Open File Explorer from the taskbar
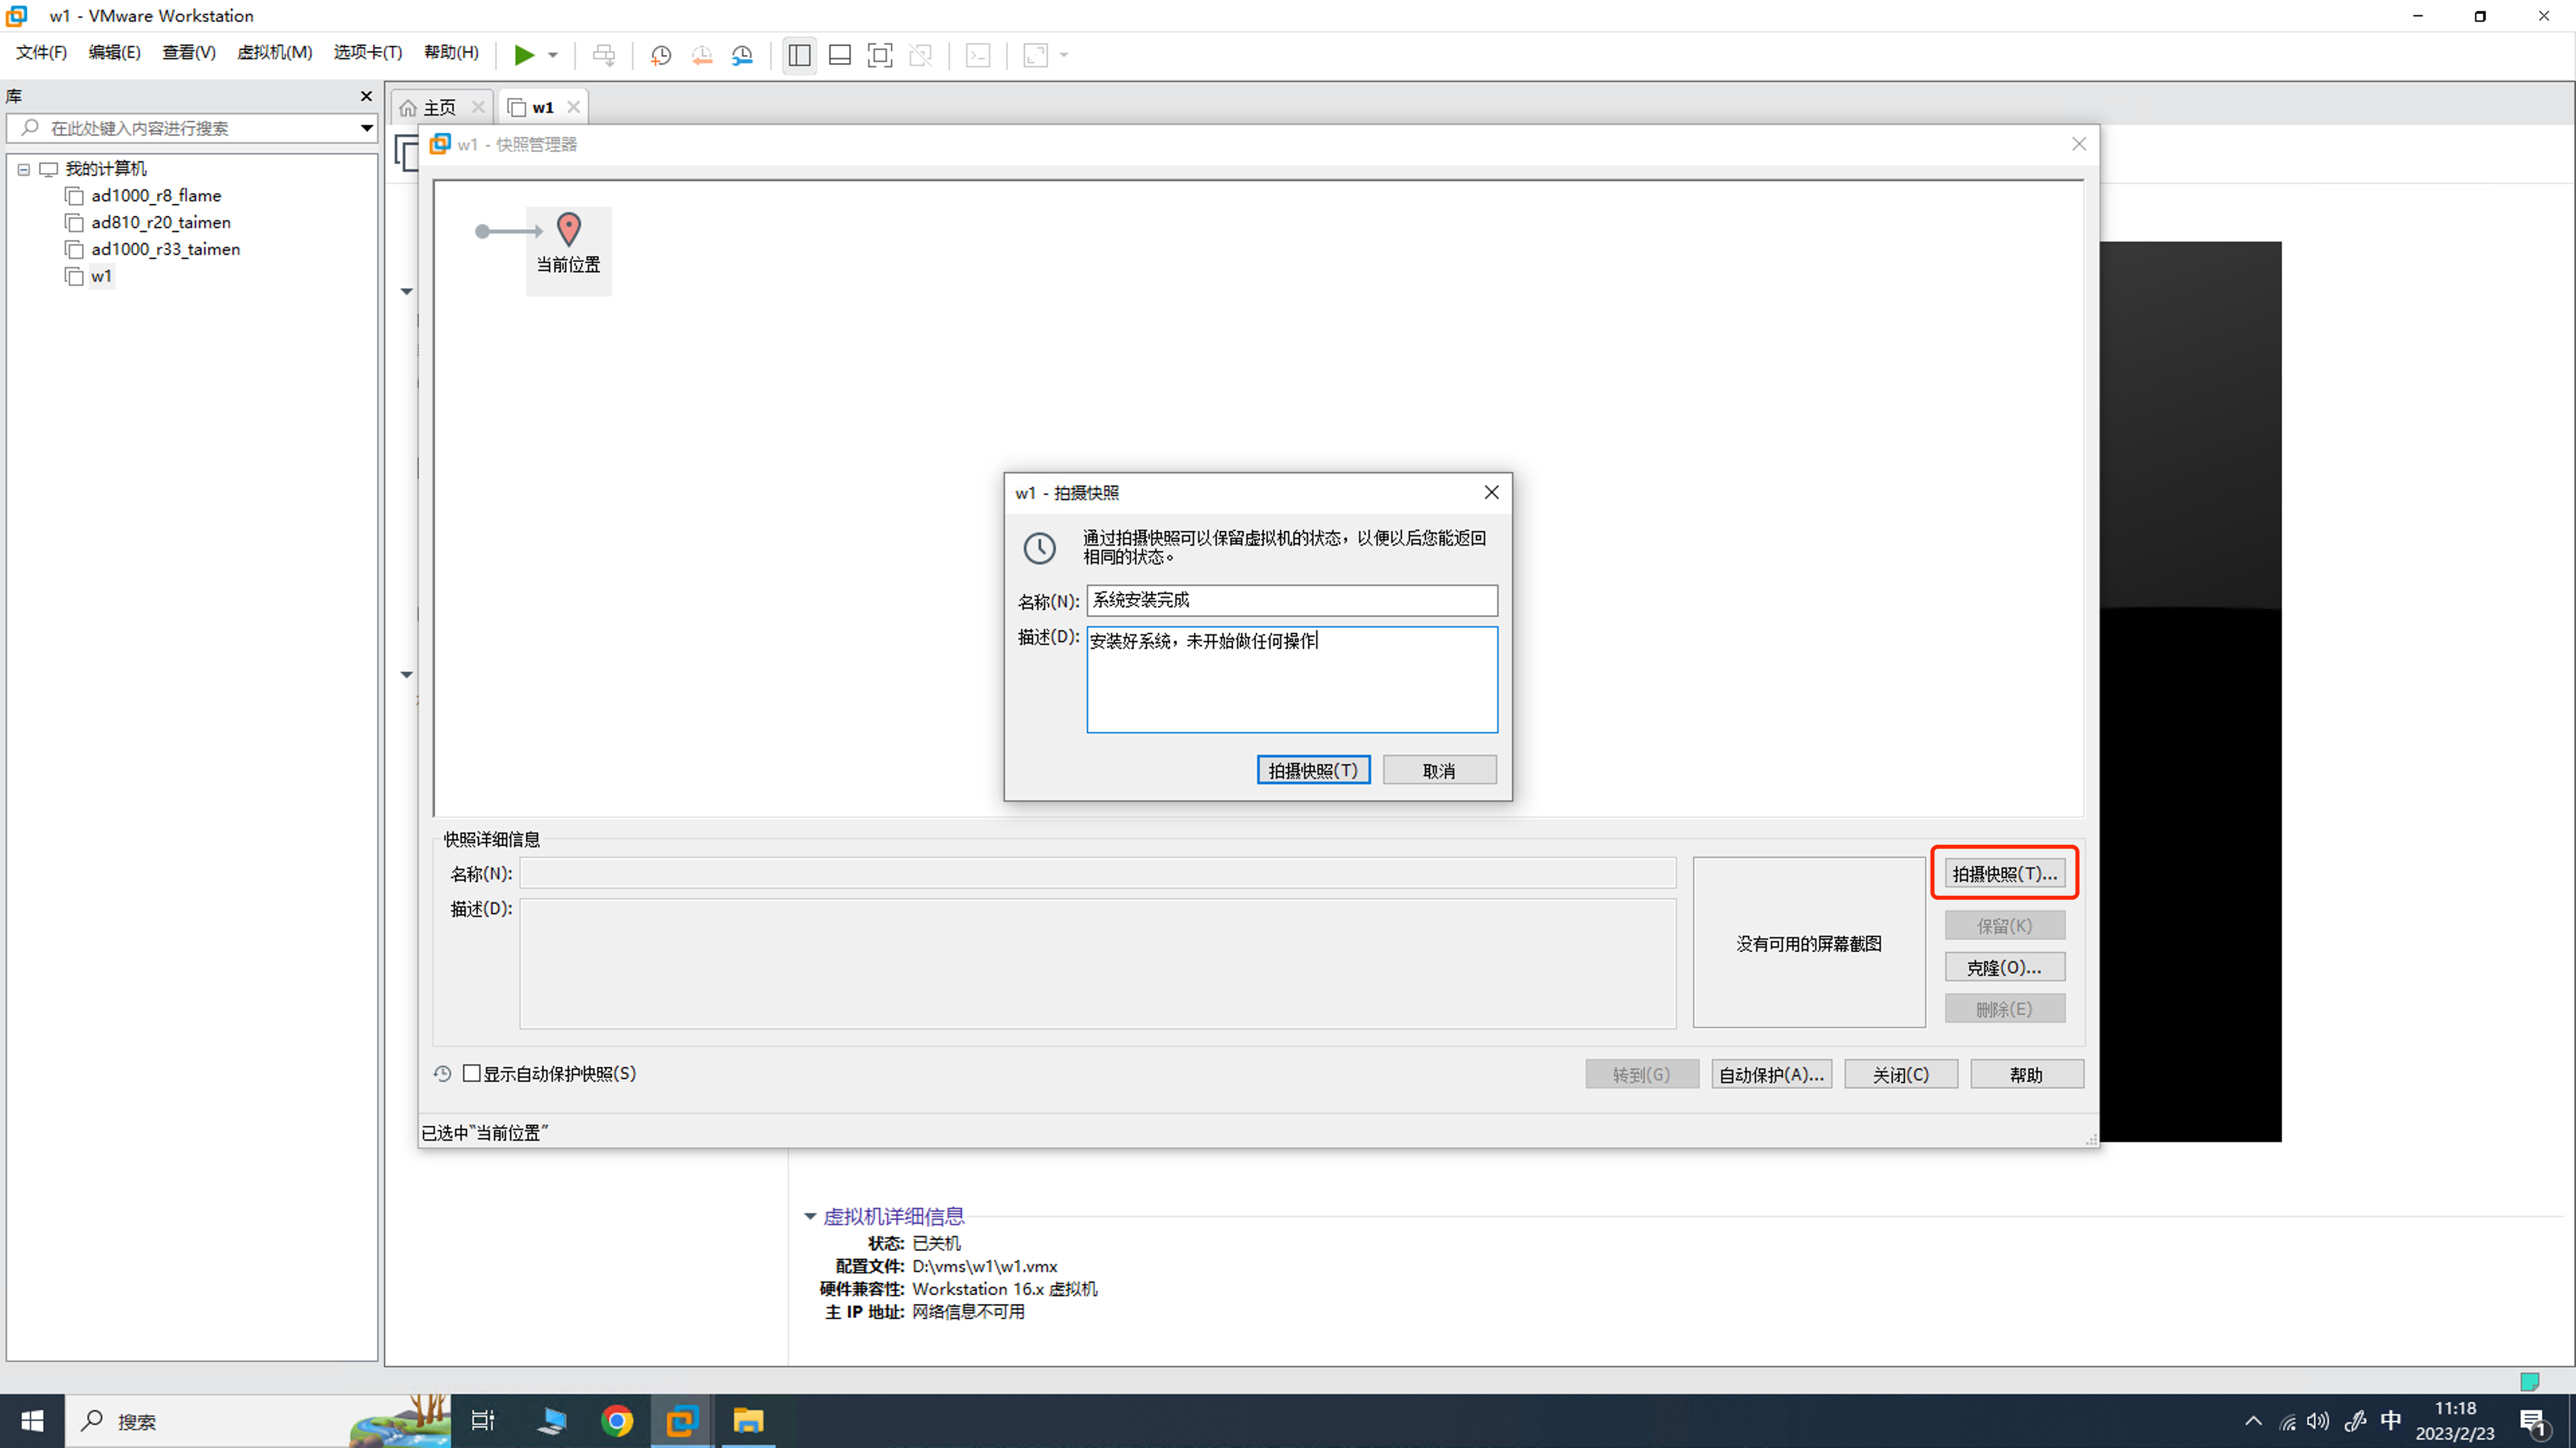Screen dimensions: 2576x1448 pos(748,1420)
